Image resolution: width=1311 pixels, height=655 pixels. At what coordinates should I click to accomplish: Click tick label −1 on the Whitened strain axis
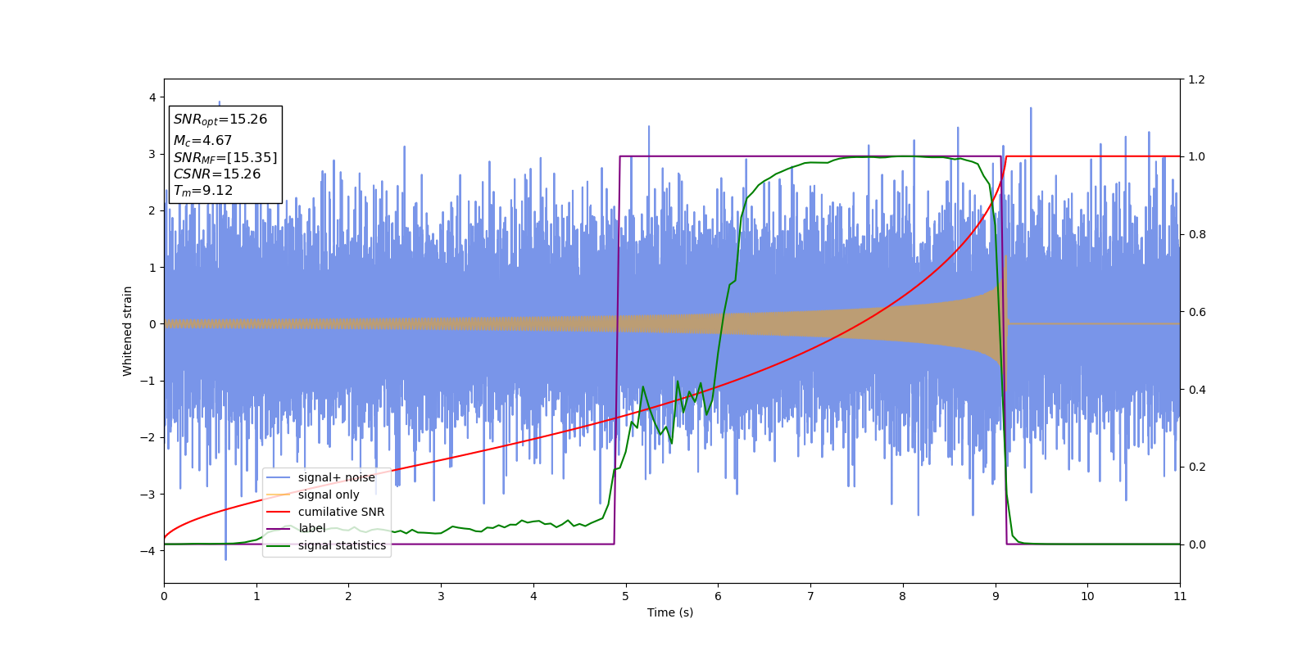click(147, 381)
